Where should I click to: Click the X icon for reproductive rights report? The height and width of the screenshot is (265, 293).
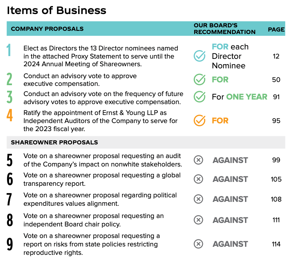(198, 244)
